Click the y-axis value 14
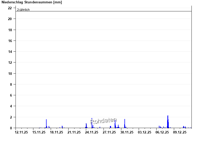The height and width of the screenshot is (142, 207). tap(10, 52)
